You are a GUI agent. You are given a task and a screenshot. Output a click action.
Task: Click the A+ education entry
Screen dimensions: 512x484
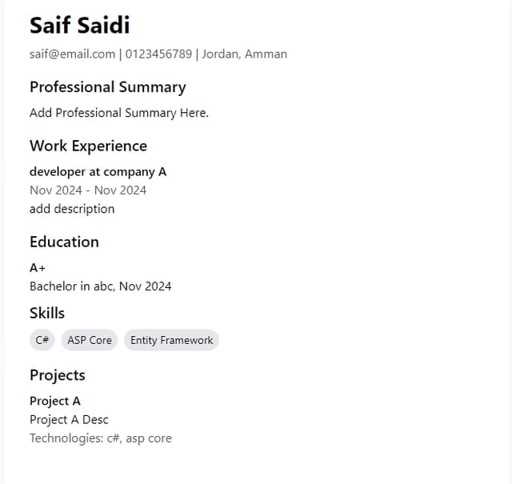38,268
